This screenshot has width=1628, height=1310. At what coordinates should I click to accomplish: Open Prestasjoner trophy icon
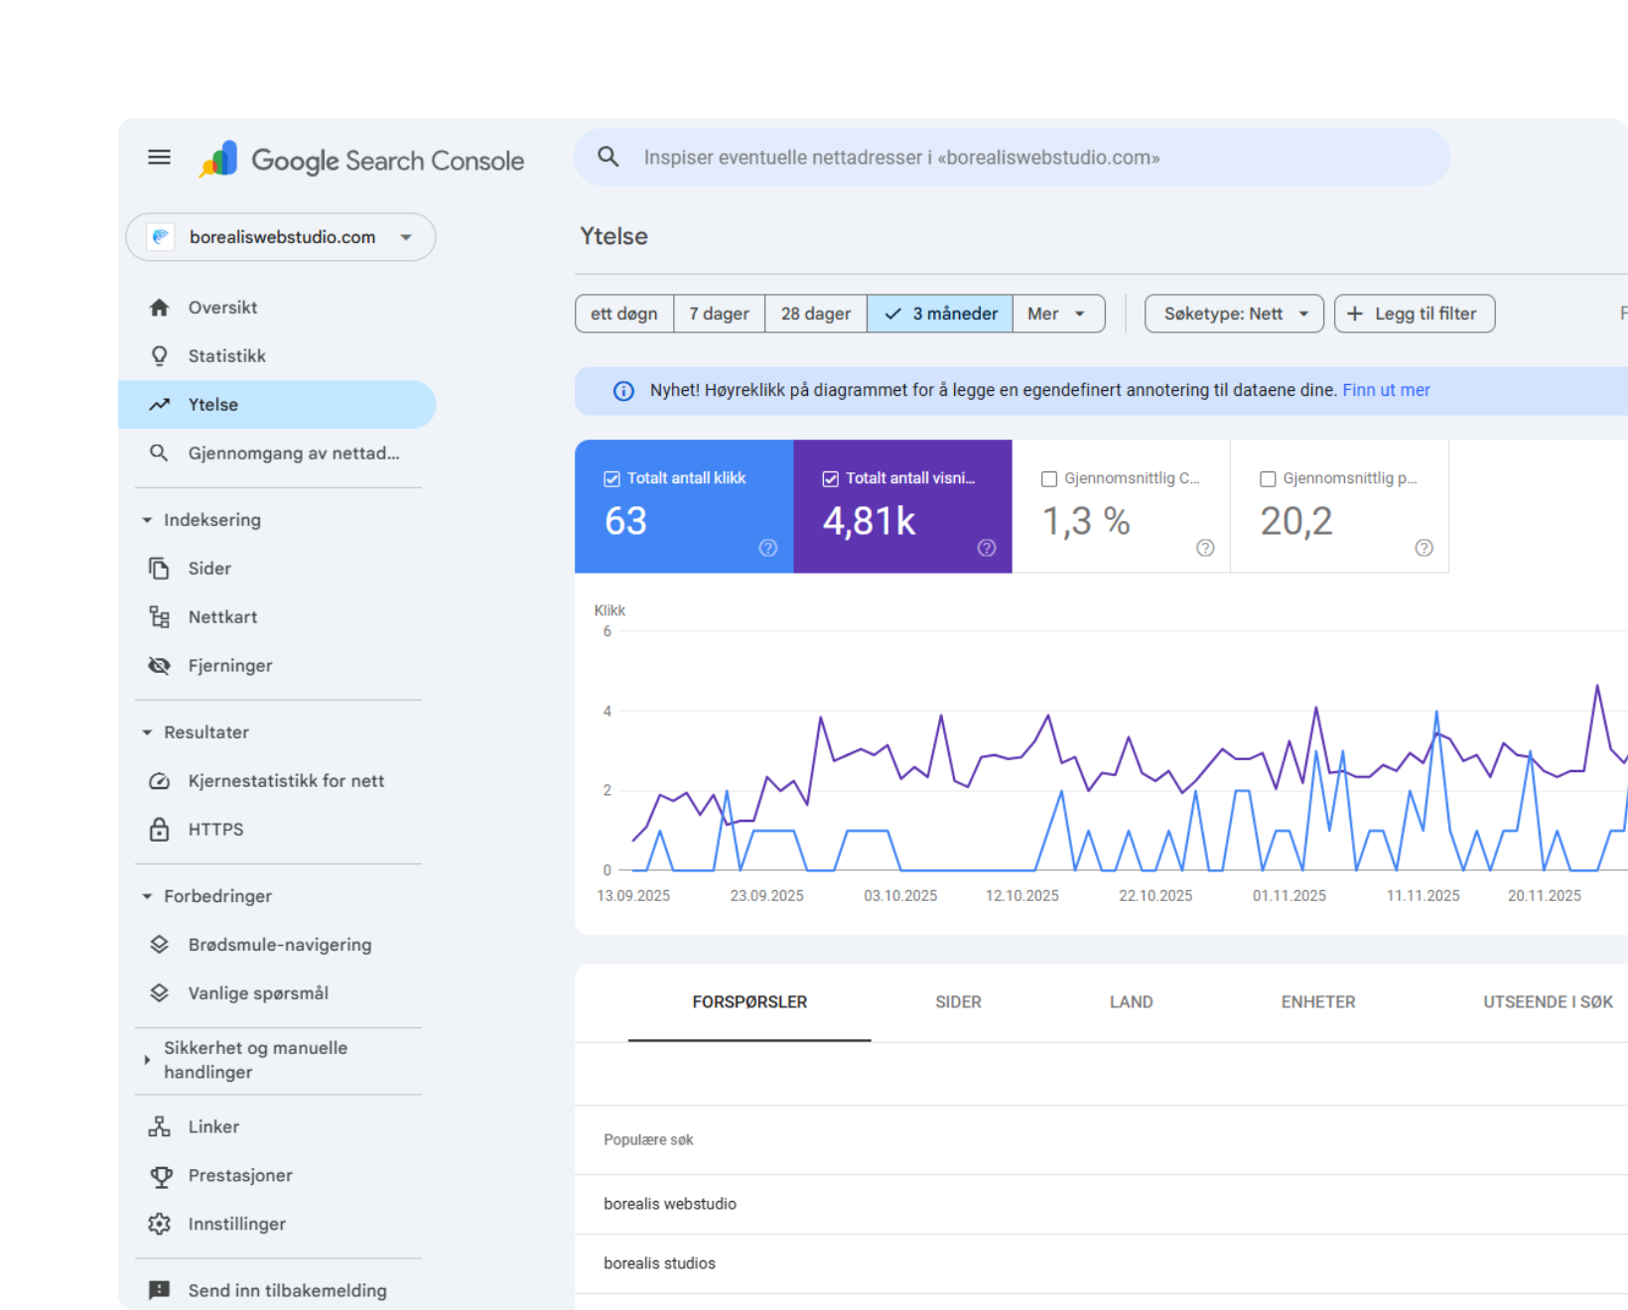[159, 1176]
